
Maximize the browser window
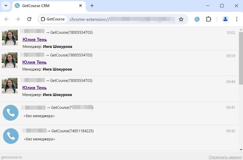[222, 6]
